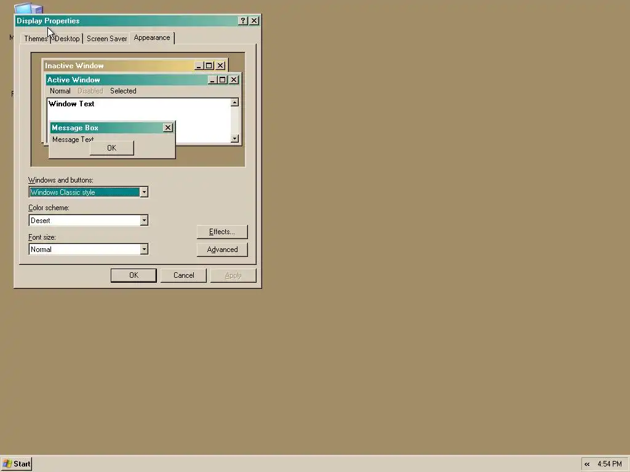Click Selected menu item in preview
The image size is (630, 472).
pyautogui.click(x=123, y=91)
